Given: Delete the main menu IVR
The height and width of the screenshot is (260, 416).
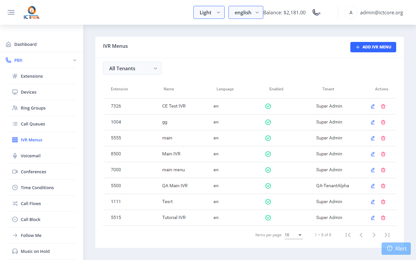Looking at the screenshot, I should [x=383, y=170].
